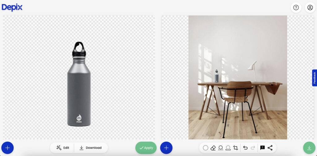Image resolution: width=317 pixels, height=156 pixels.
Task: Select the dashed-outline object selection tool
Action: tap(228, 148)
